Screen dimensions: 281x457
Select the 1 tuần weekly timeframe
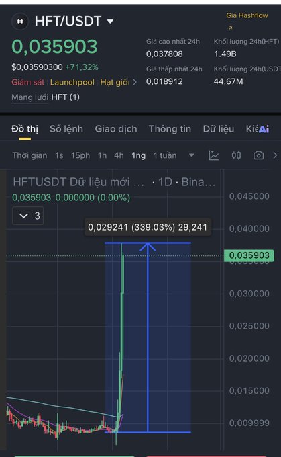pyautogui.click(x=165, y=155)
